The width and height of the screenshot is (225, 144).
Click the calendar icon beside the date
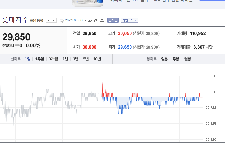pos(62,20)
